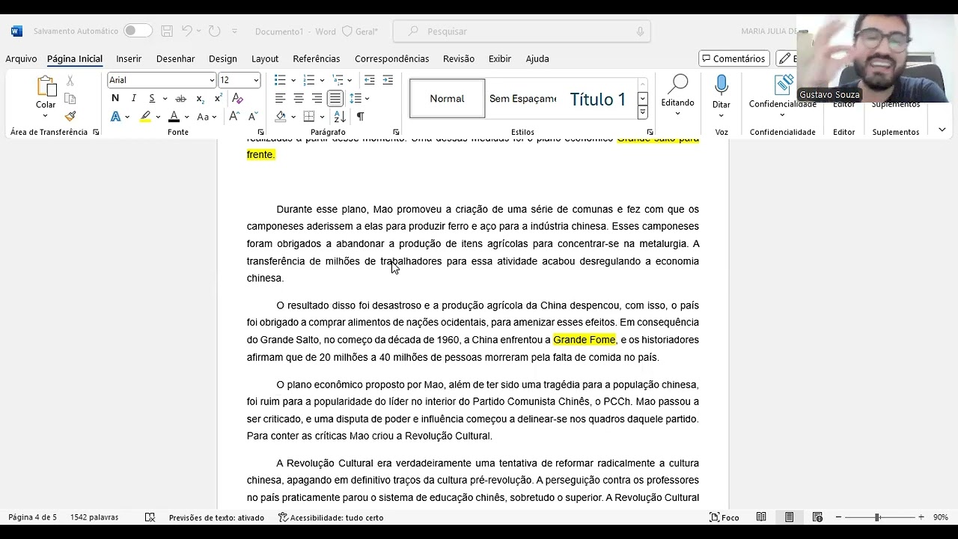This screenshot has height=539, width=958.
Task: Expand the Styles gallery more arrow
Action: click(x=642, y=112)
